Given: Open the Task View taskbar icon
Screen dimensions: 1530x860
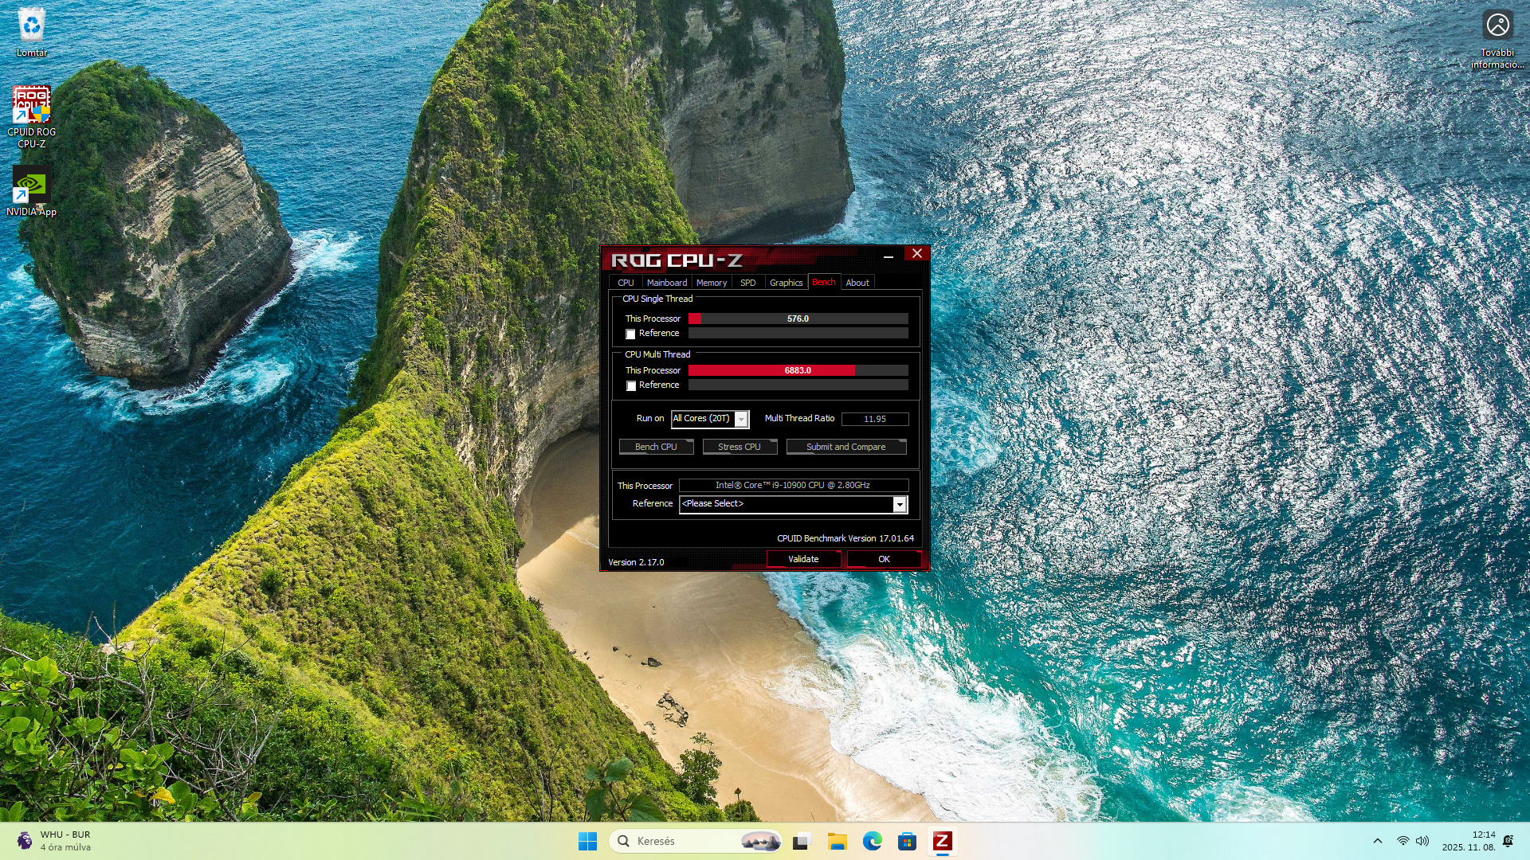Looking at the screenshot, I should (801, 841).
